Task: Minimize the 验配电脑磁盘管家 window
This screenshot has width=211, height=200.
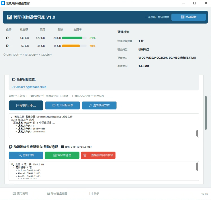Action: (183, 3)
